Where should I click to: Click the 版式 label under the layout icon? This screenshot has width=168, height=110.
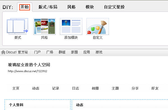tap(18, 38)
